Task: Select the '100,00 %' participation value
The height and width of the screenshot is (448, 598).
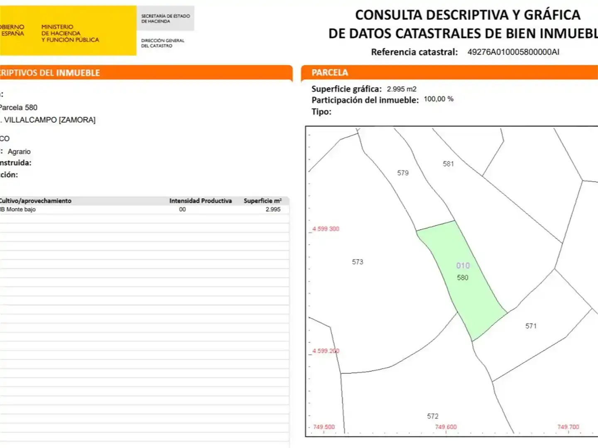Action: [x=439, y=99]
